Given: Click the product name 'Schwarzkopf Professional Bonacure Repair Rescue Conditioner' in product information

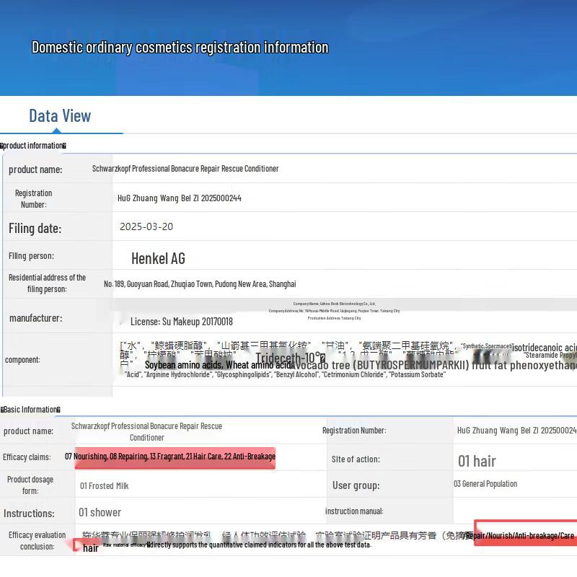Looking at the screenshot, I should [x=185, y=169].
